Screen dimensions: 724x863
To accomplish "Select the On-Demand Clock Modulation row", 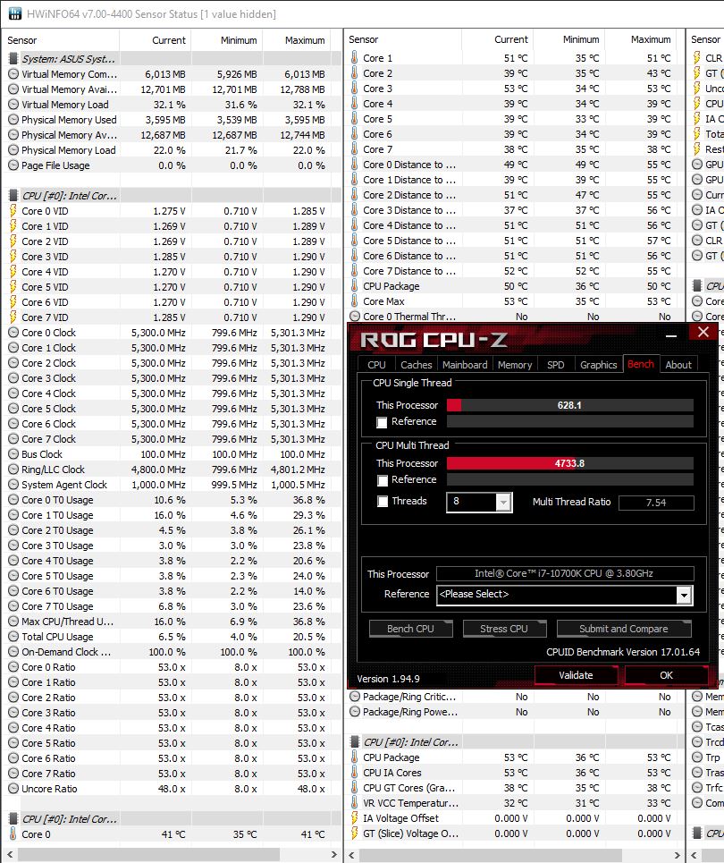I will point(172,652).
